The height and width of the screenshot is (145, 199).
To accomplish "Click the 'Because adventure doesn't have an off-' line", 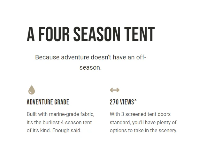I will [91, 57].
